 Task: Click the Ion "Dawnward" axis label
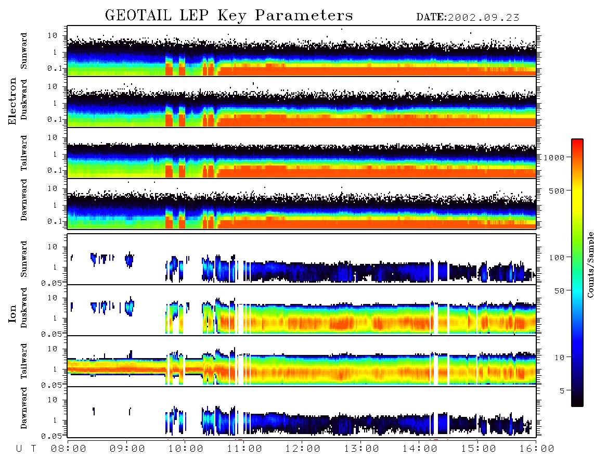coord(24,408)
